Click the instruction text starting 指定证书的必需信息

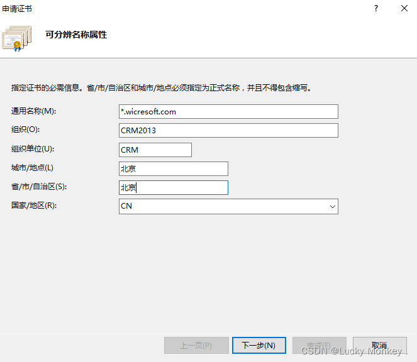[x=161, y=88]
